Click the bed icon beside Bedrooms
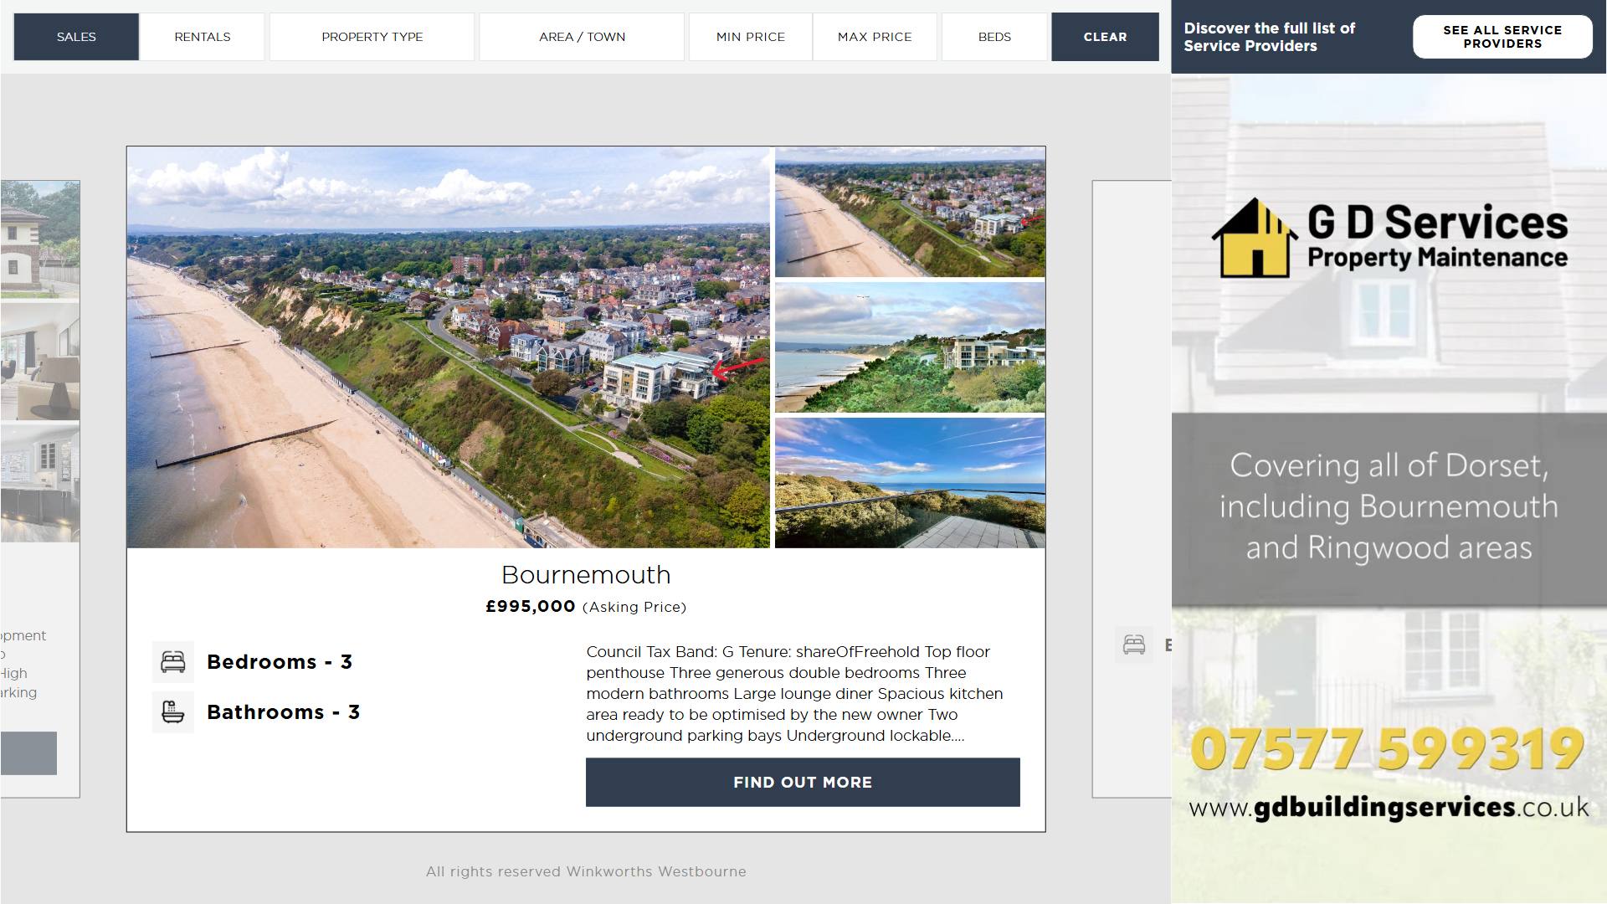Image resolution: width=1607 pixels, height=904 pixels. click(x=172, y=662)
